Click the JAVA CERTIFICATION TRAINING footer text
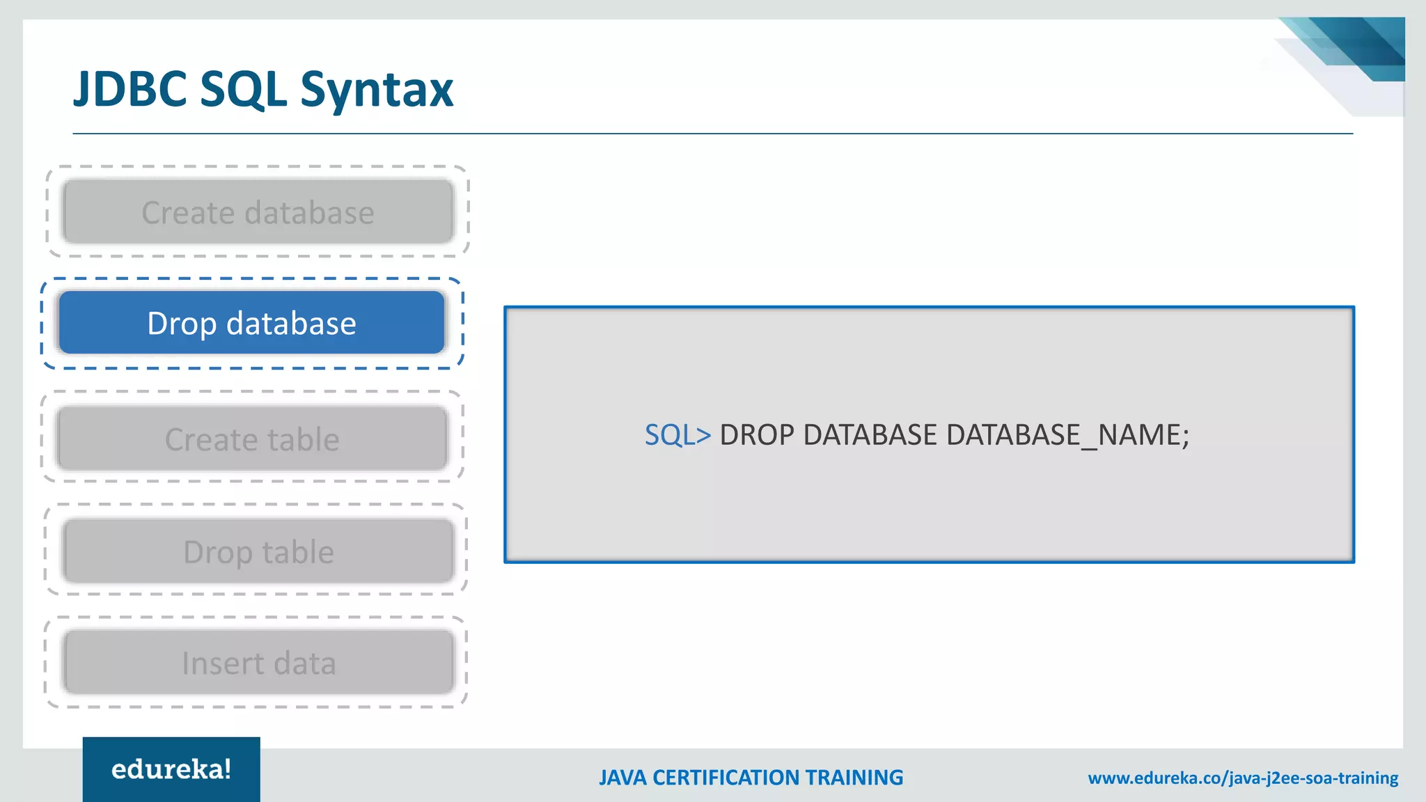 click(751, 778)
